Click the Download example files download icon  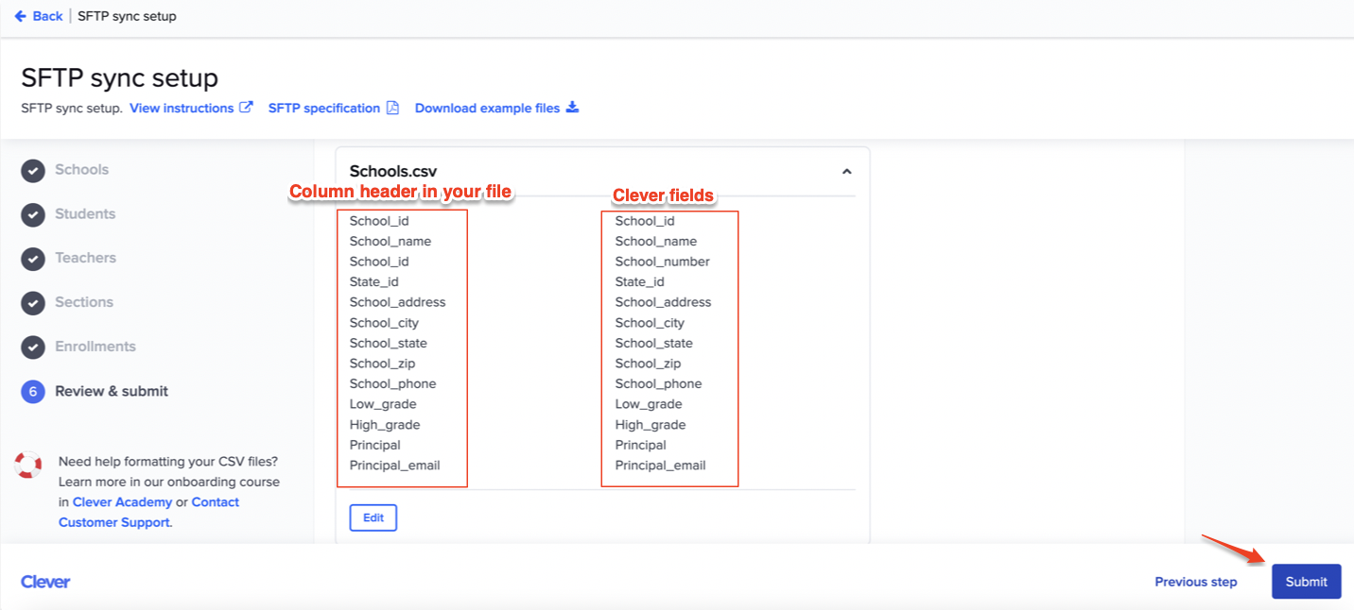[x=573, y=107]
